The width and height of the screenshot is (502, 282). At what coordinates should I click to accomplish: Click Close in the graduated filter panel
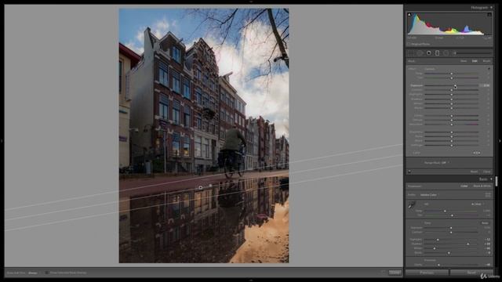(x=486, y=172)
